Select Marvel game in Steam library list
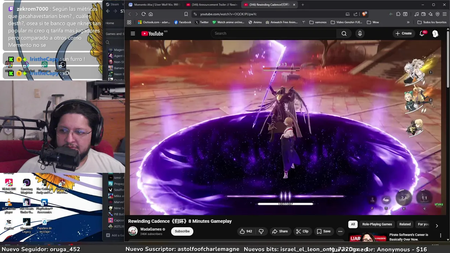Image resolution: width=450 pixels, height=253 pixels. 116,202
